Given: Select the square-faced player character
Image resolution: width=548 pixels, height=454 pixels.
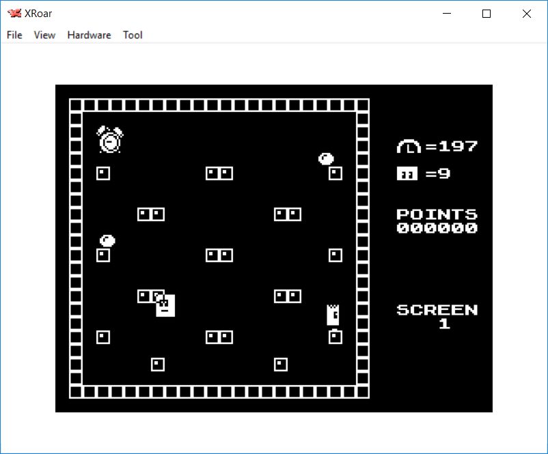Looking at the screenshot, I should [165, 305].
